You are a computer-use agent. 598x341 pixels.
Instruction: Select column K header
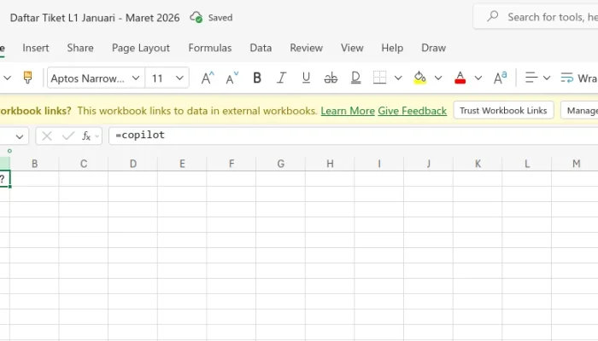478,164
